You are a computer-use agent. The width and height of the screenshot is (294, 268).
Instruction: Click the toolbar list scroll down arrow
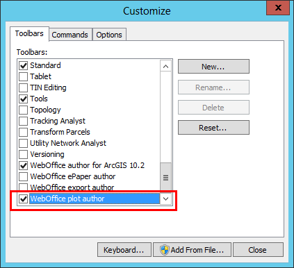click(x=165, y=199)
